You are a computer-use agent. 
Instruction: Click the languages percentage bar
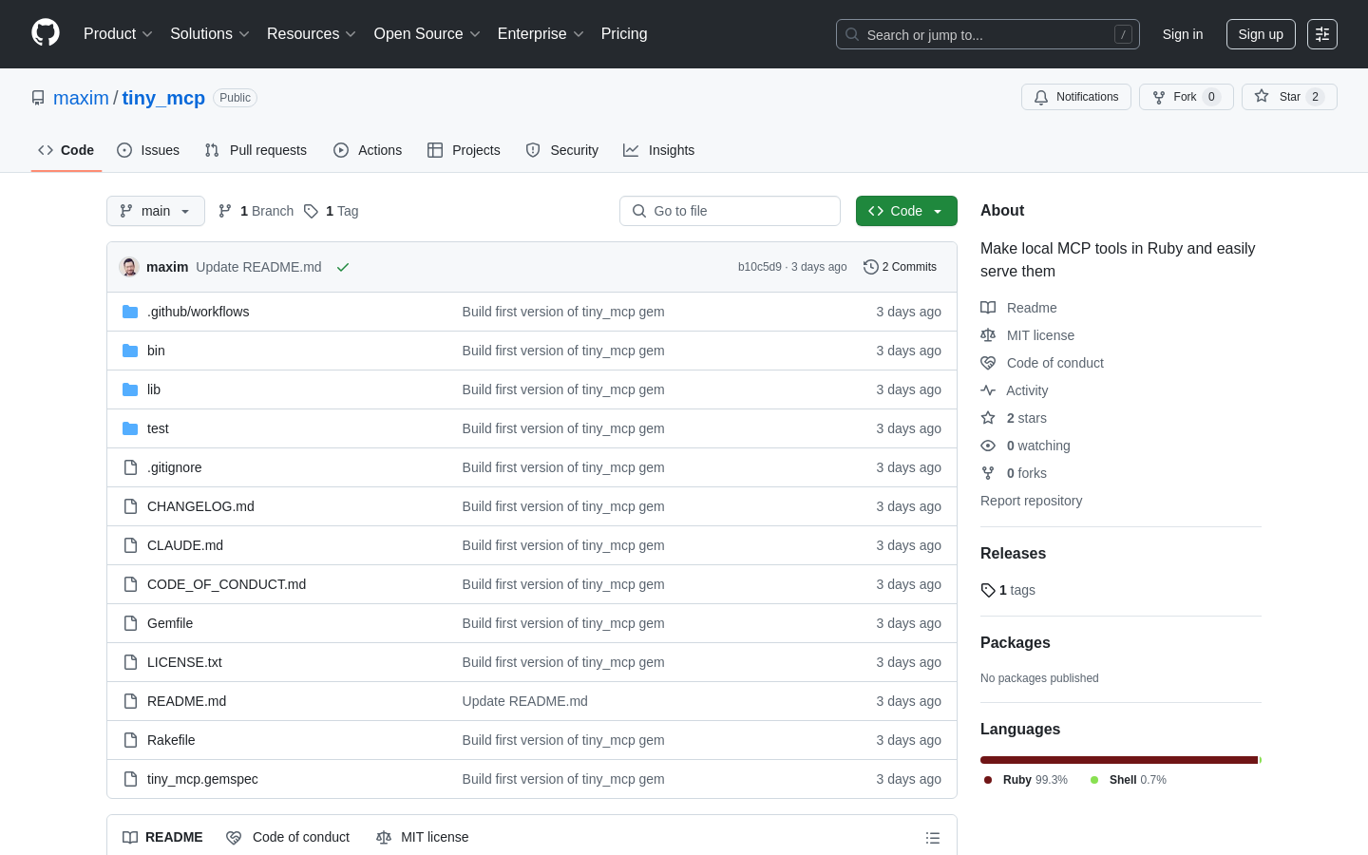1121,760
